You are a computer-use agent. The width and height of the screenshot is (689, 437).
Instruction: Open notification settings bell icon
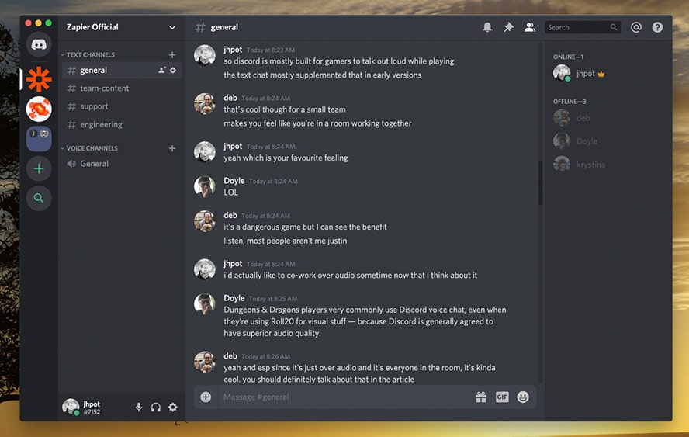point(487,27)
